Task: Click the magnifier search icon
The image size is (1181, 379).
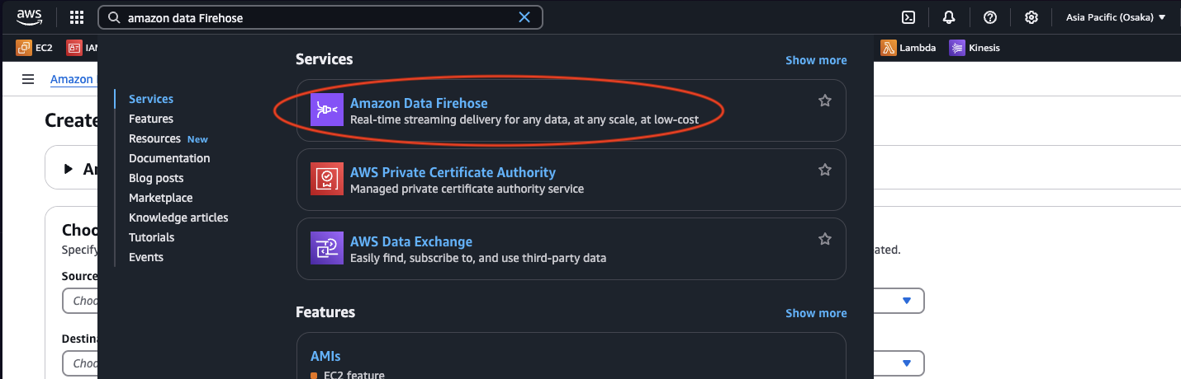Action: [114, 17]
